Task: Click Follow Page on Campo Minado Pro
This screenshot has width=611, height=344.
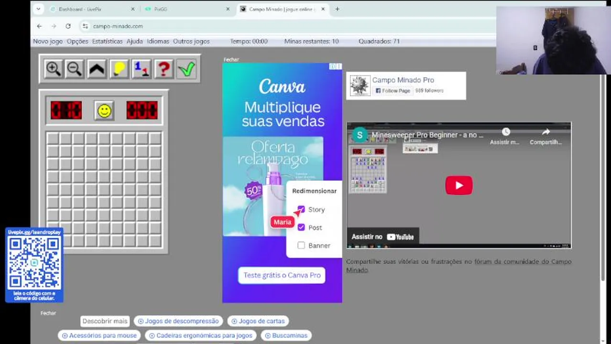Action: 393,91
